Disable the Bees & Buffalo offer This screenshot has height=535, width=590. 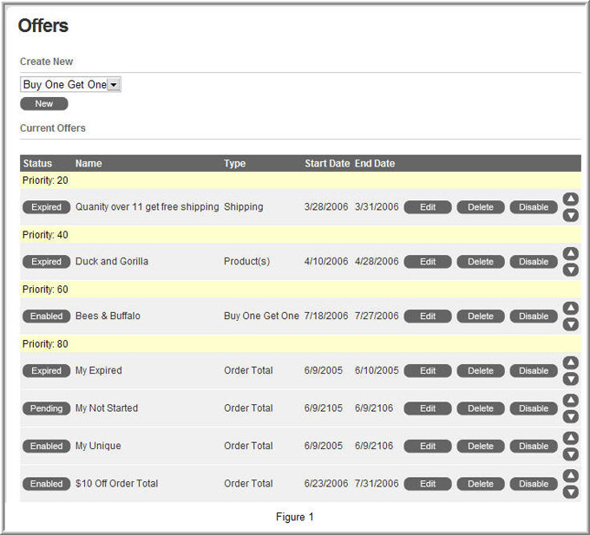click(534, 316)
